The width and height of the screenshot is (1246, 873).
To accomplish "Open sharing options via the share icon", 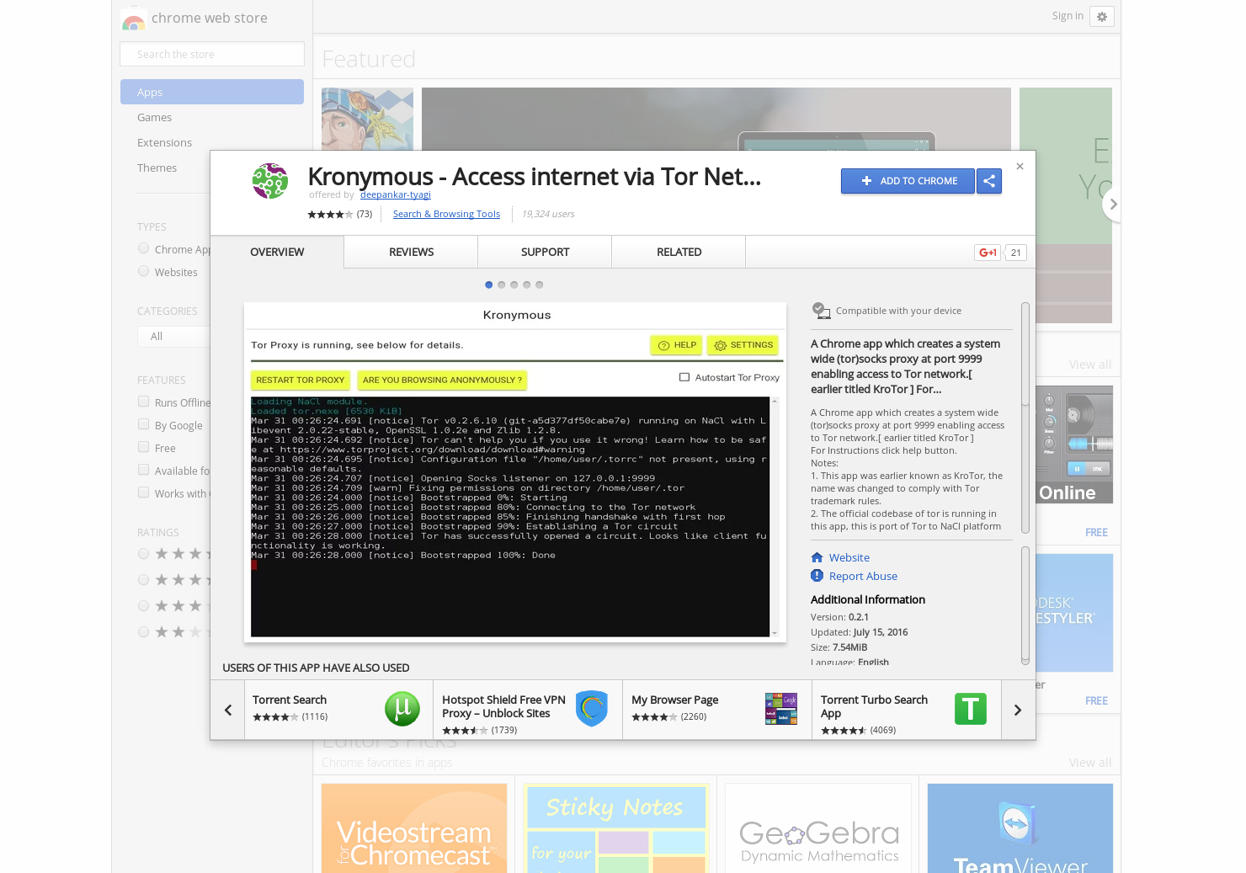I will (x=989, y=181).
